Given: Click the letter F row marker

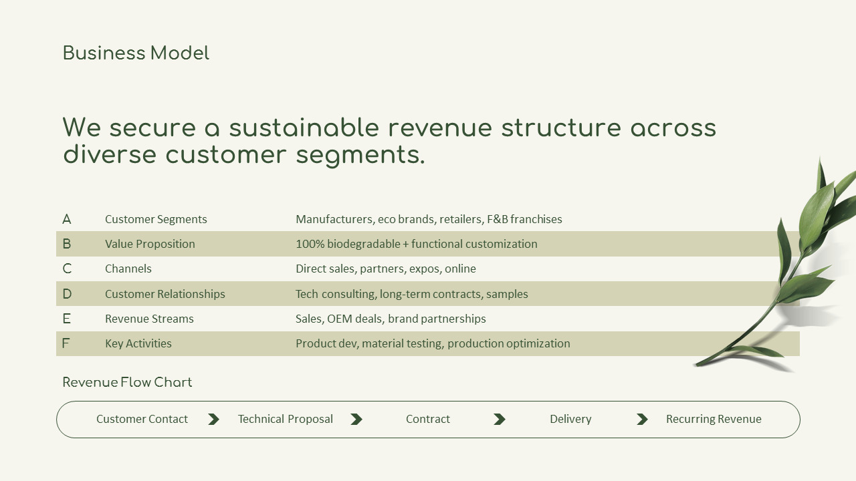Looking at the screenshot, I should pyautogui.click(x=66, y=343).
